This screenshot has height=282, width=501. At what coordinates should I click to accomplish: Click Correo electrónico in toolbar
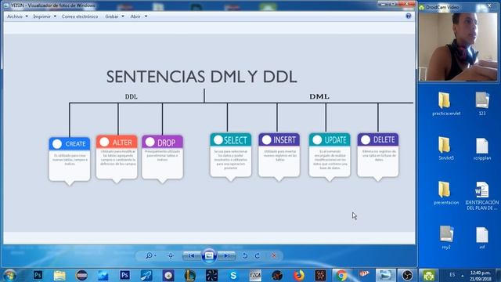[x=80, y=16]
